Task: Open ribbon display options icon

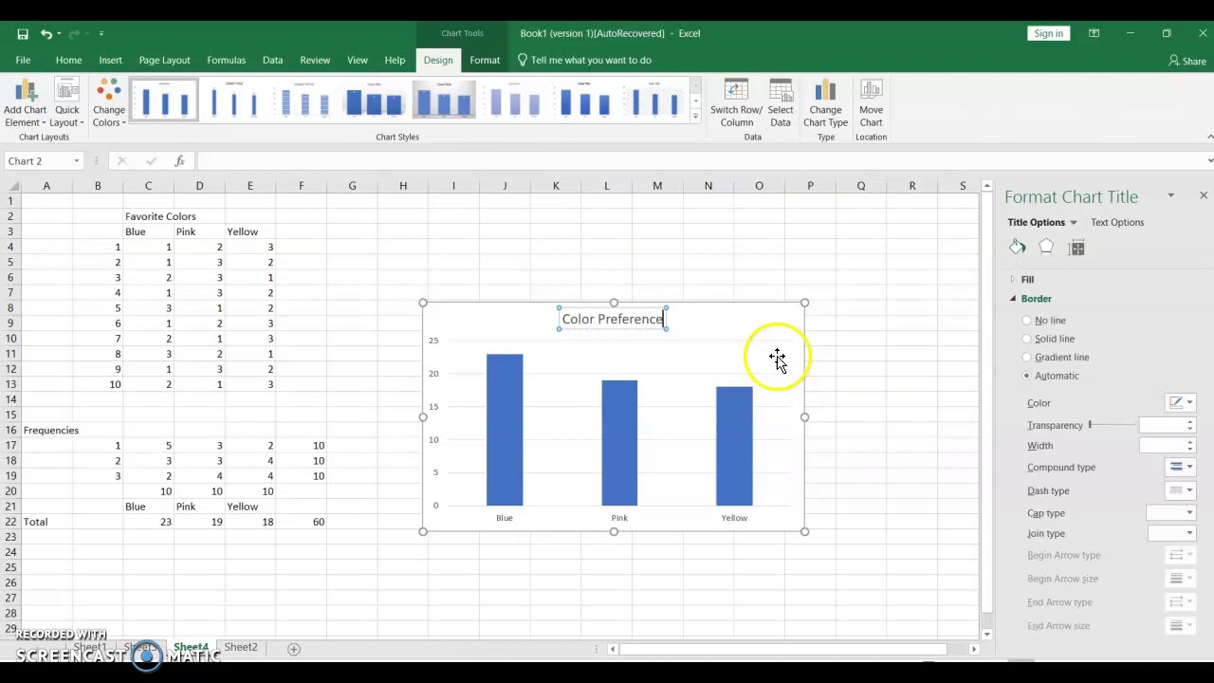Action: pyautogui.click(x=1094, y=33)
